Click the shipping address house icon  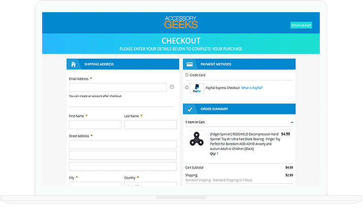(x=74, y=64)
